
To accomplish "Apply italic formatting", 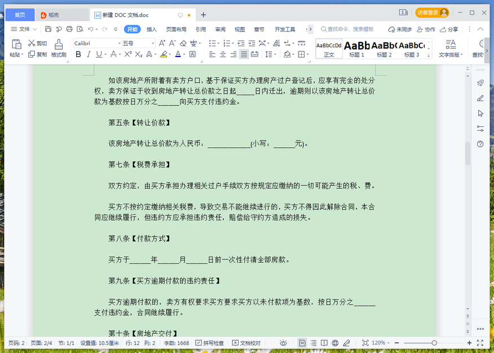I will [x=87, y=54].
